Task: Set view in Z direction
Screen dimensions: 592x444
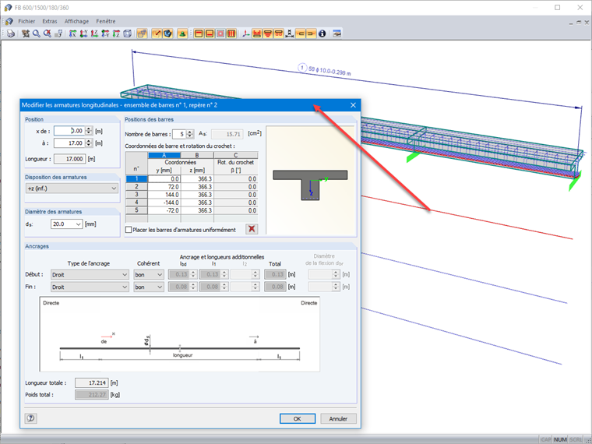Action: tap(95, 33)
